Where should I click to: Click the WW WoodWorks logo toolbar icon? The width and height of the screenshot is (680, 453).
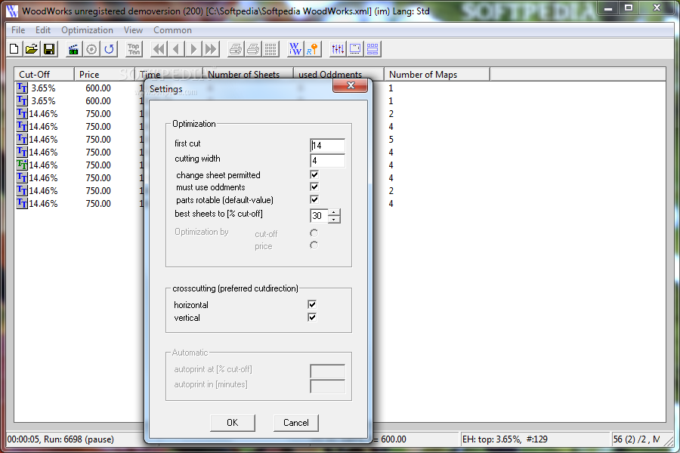[x=295, y=49]
